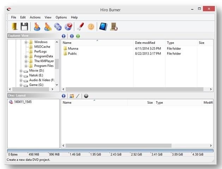Screen dimensions: 222x169
Task: Expand The KMPlayer folder node
Action: click(x=26, y=61)
